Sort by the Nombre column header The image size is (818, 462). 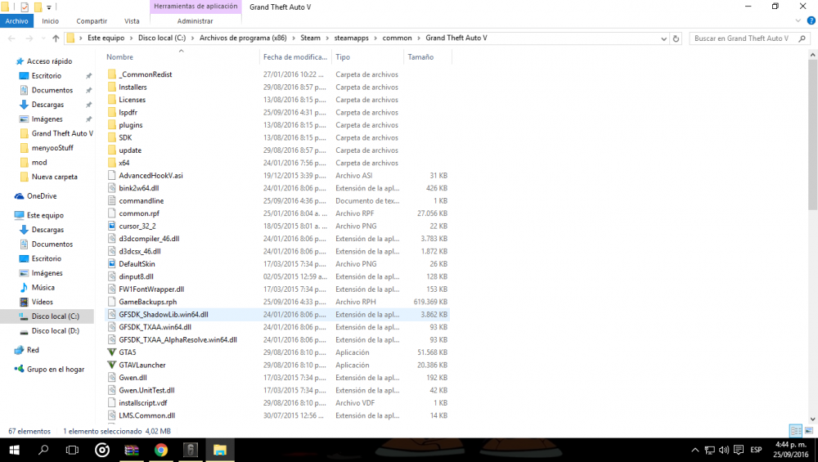coord(119,57)
